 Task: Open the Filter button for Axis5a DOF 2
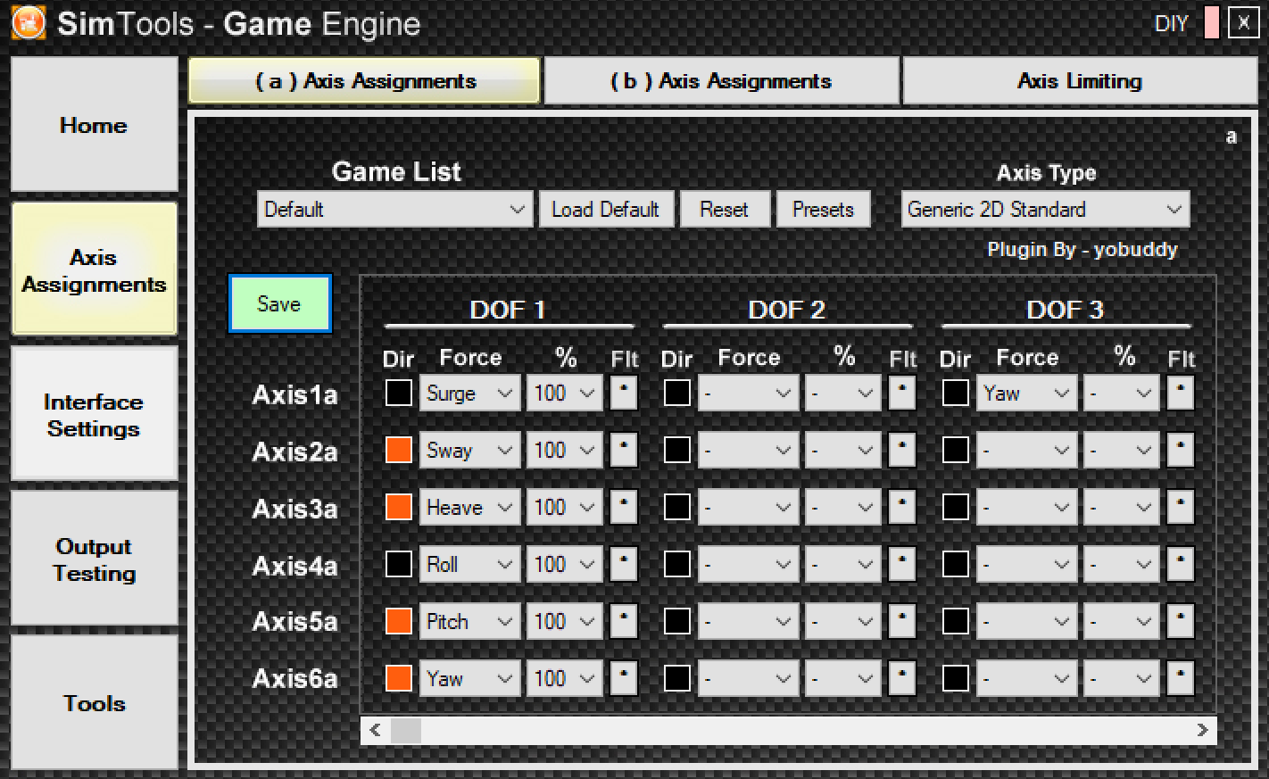coord(902,621)
